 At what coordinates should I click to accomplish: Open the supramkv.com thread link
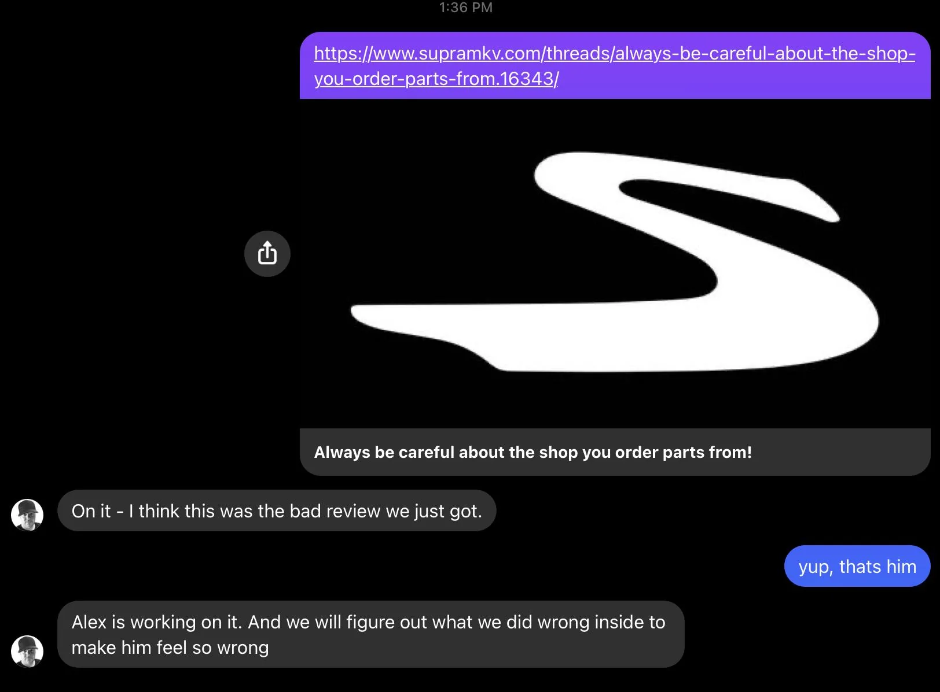614,66
